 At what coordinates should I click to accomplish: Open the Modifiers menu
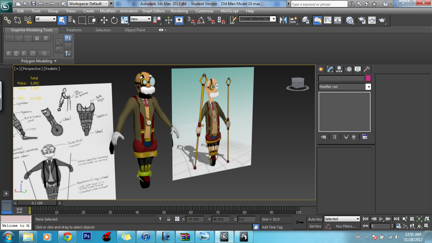(x=108, y=11)
